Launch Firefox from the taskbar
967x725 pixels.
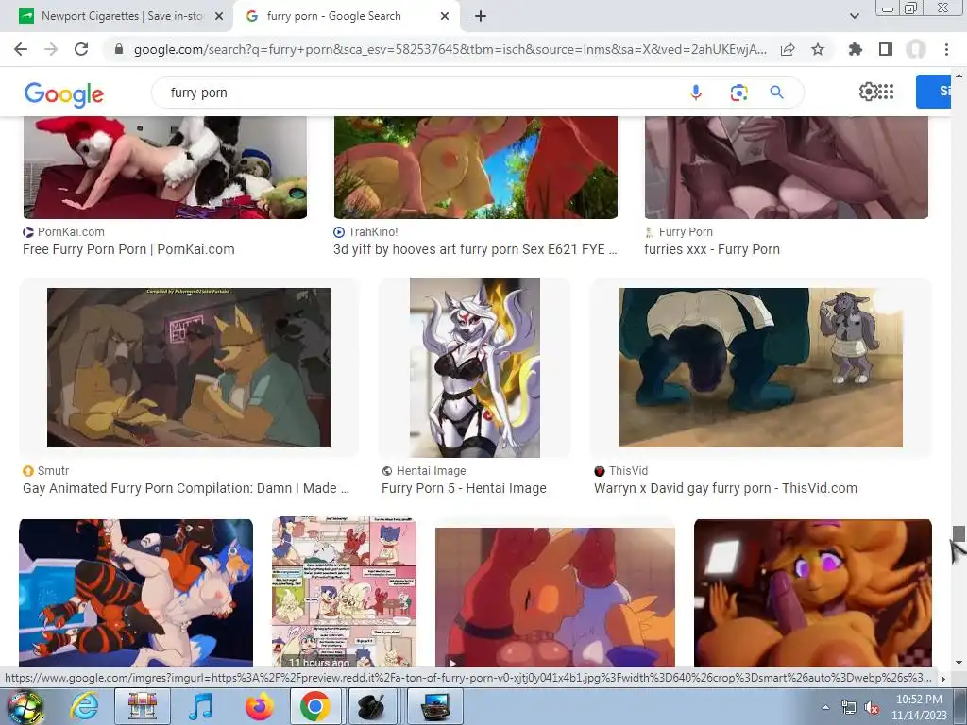[x=259, y=706]
